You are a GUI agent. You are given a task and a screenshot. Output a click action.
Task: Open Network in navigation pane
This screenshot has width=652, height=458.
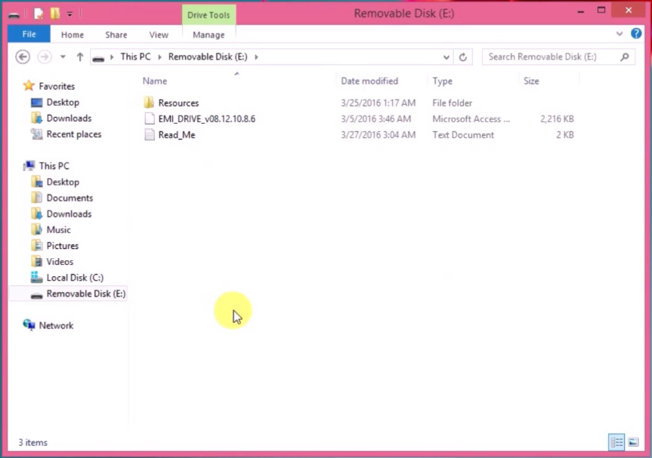(56, 325)
